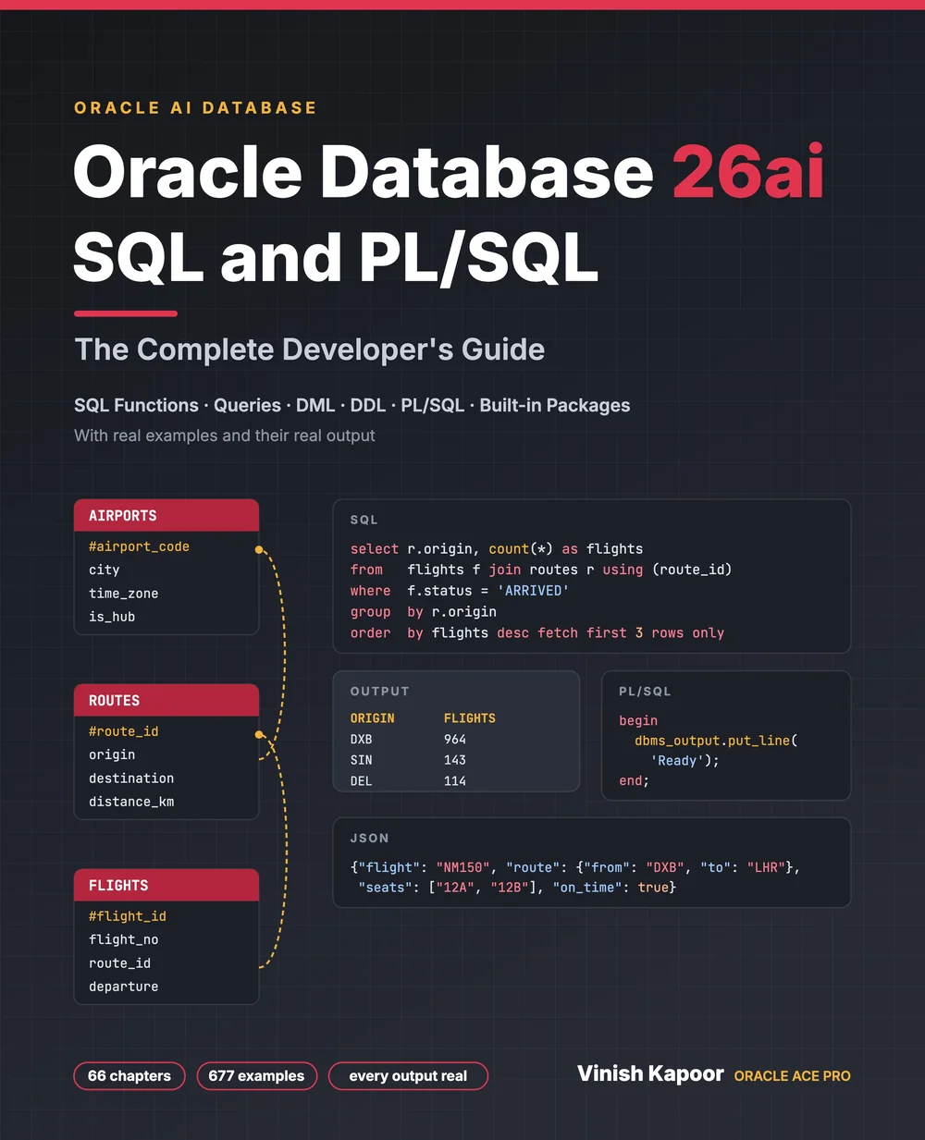This screenshot has width=925, height=1140.
Task: Click the author name 'Vinish Kapoor'
Action: (x=650, y=1073)
